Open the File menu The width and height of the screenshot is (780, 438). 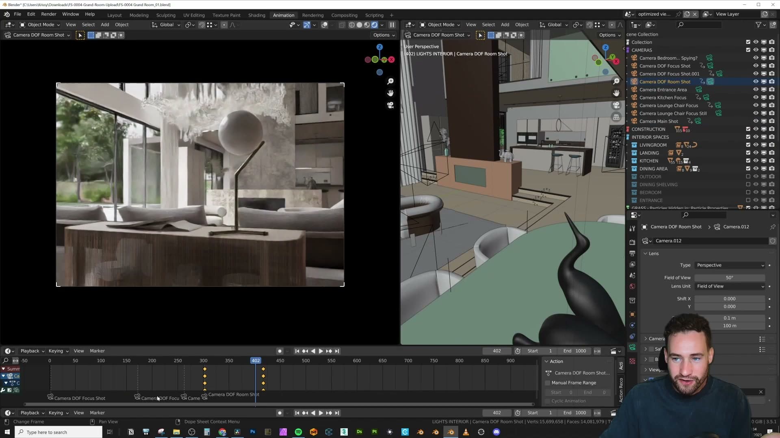coord(17,14)
